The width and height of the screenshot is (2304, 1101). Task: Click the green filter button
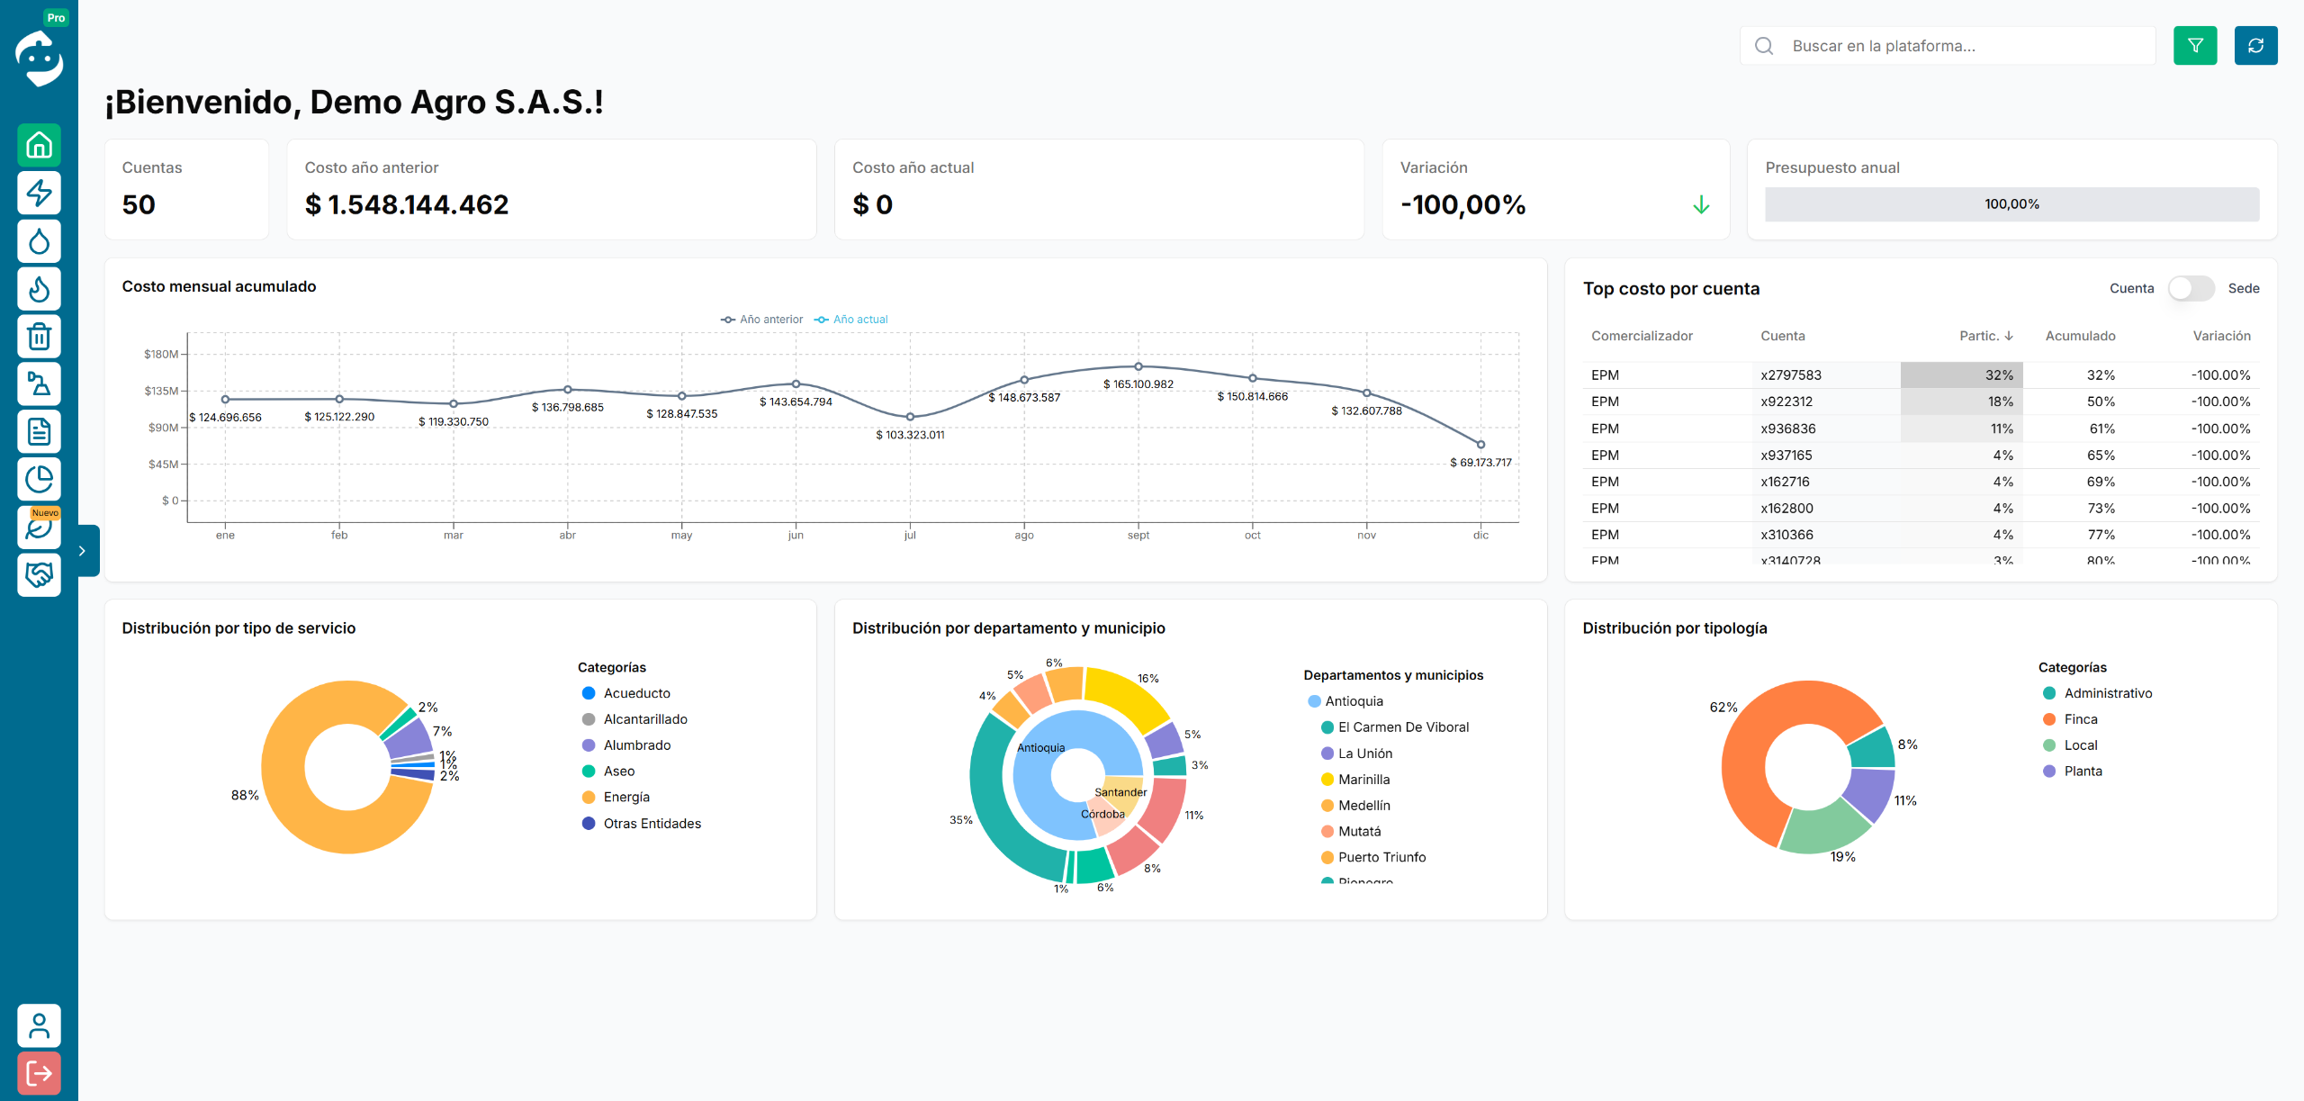[2194, 46]
